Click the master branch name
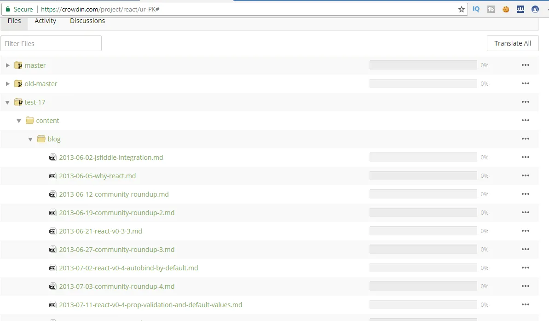Image resolution: width=549 pixels, height=321 pixels. click(35, 65)
